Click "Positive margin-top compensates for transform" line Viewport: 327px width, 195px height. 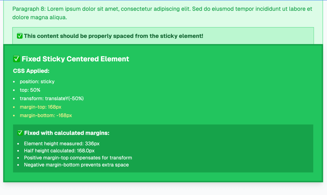click(78, 158)
